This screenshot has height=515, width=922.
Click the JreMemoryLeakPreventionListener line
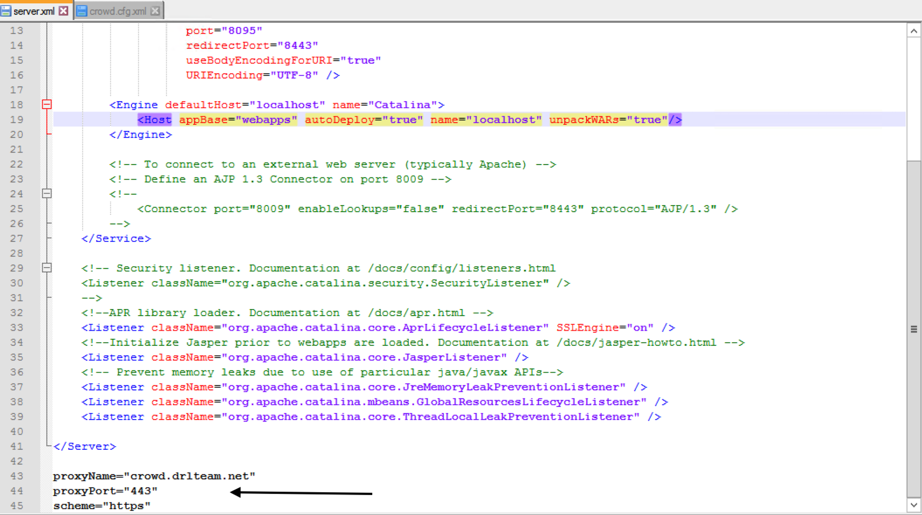(364, 387)
